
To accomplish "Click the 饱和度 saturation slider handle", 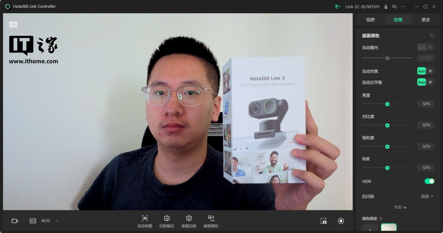I will click(387, 147).
